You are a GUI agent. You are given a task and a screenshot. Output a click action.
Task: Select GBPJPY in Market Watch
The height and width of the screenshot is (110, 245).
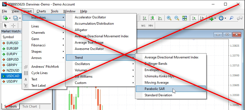pos(11,65)
